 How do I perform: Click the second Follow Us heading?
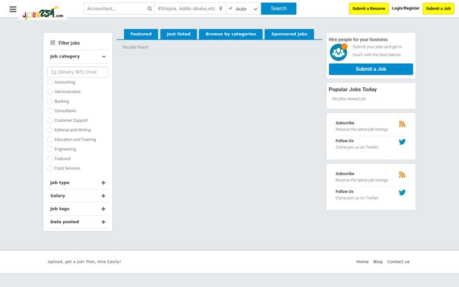[344, 191]
